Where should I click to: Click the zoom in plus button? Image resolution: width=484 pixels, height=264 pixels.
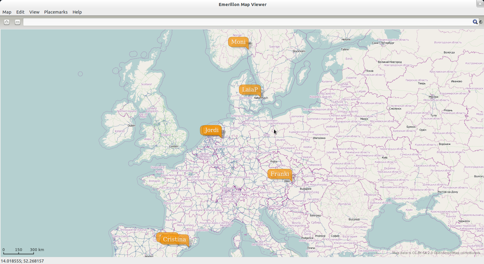7,22
